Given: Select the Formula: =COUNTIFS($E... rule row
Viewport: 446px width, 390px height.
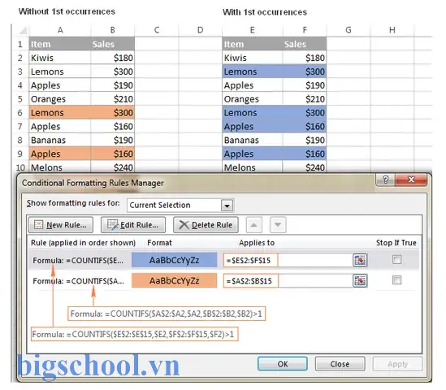Looking at the screenshot, I should pyautogui.click(x=223, y=260).
